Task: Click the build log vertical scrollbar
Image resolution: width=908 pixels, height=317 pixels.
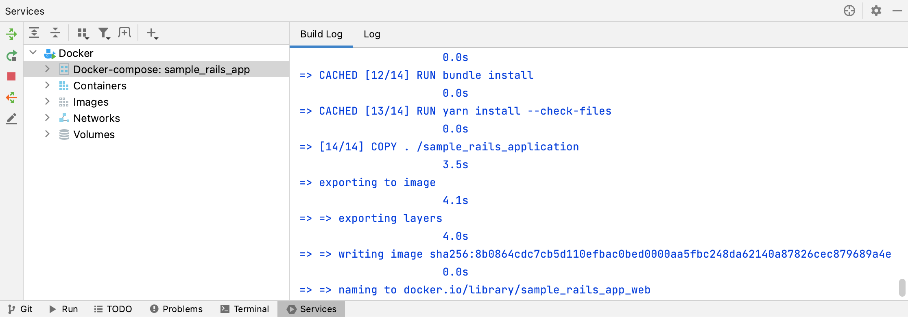Action: [x=902, y=287]
